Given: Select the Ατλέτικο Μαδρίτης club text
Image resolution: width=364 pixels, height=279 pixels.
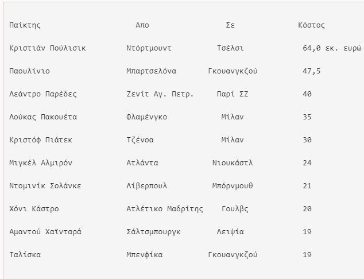Looking at the screenshot, I should point(165,209).
